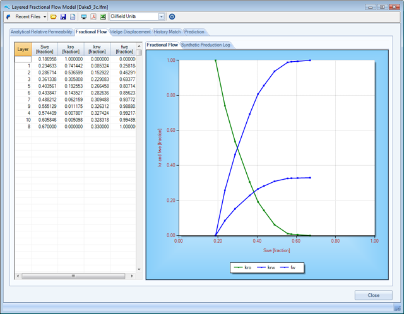Open the Welge Displacement tab
Screen dimensions: 404x314
[130, 32]
